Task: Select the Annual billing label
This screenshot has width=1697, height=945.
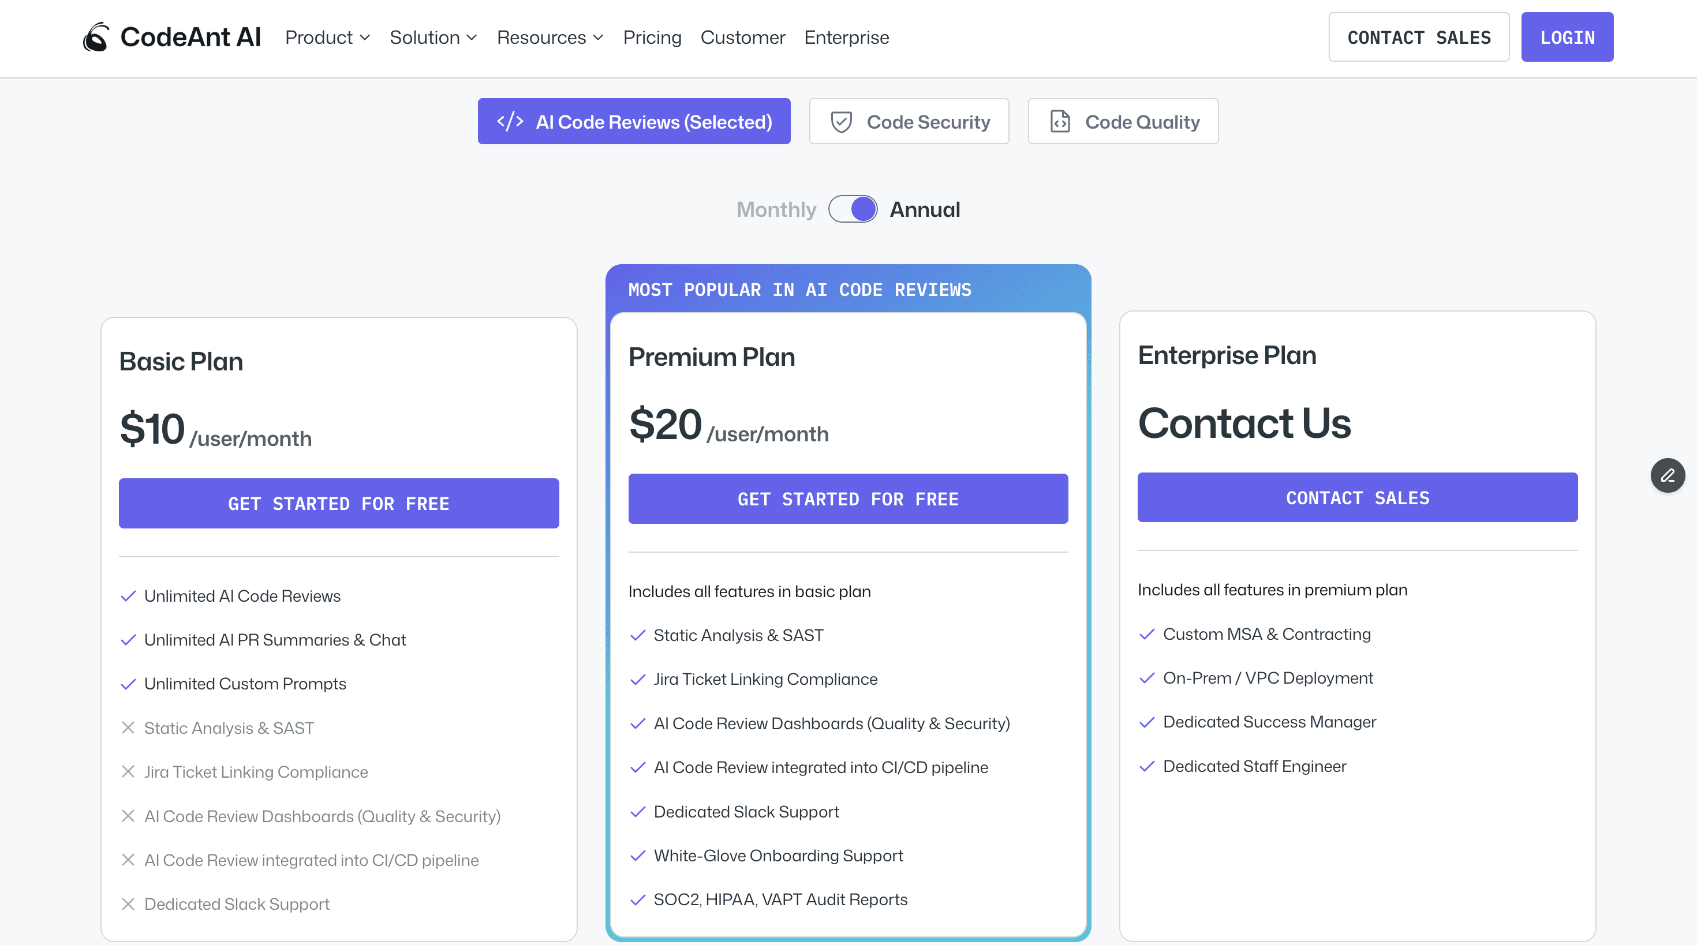Action: point(924,209)
